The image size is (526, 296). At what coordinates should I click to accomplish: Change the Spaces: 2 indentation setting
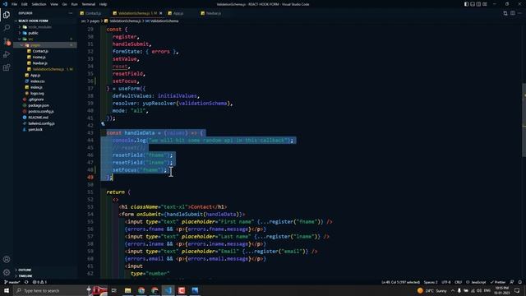point(431,282)
